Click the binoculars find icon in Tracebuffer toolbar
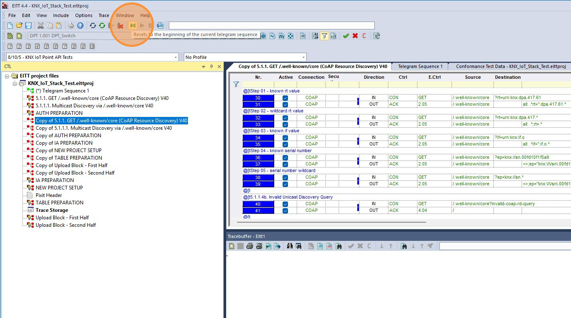The height and width of the screenshot is (318, 571). point(290,246)
